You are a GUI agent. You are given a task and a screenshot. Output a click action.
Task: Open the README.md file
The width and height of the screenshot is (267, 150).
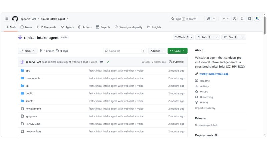tap(33, 124)
